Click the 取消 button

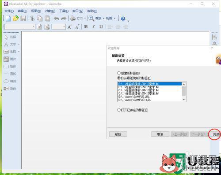click(160, 134)
